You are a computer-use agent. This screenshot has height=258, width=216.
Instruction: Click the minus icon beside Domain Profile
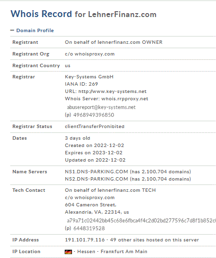click(12, 30)
